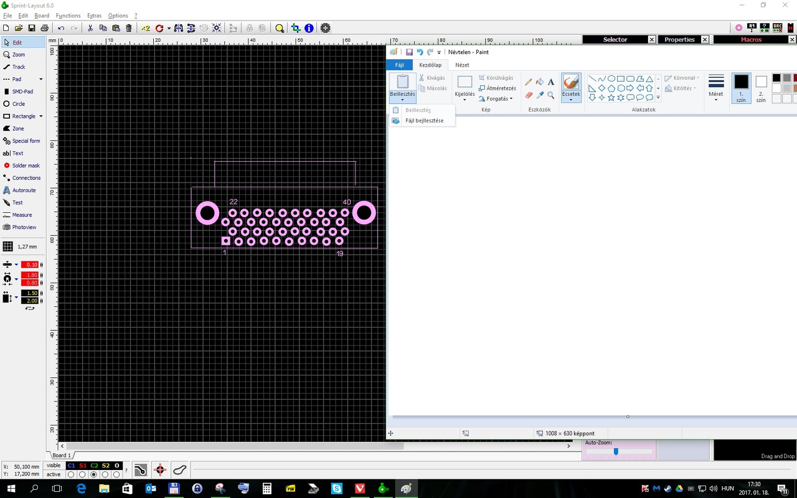Open the Kijelölés selection dropdown in Paint
This screenshot has height=498, width=797.
465,97
